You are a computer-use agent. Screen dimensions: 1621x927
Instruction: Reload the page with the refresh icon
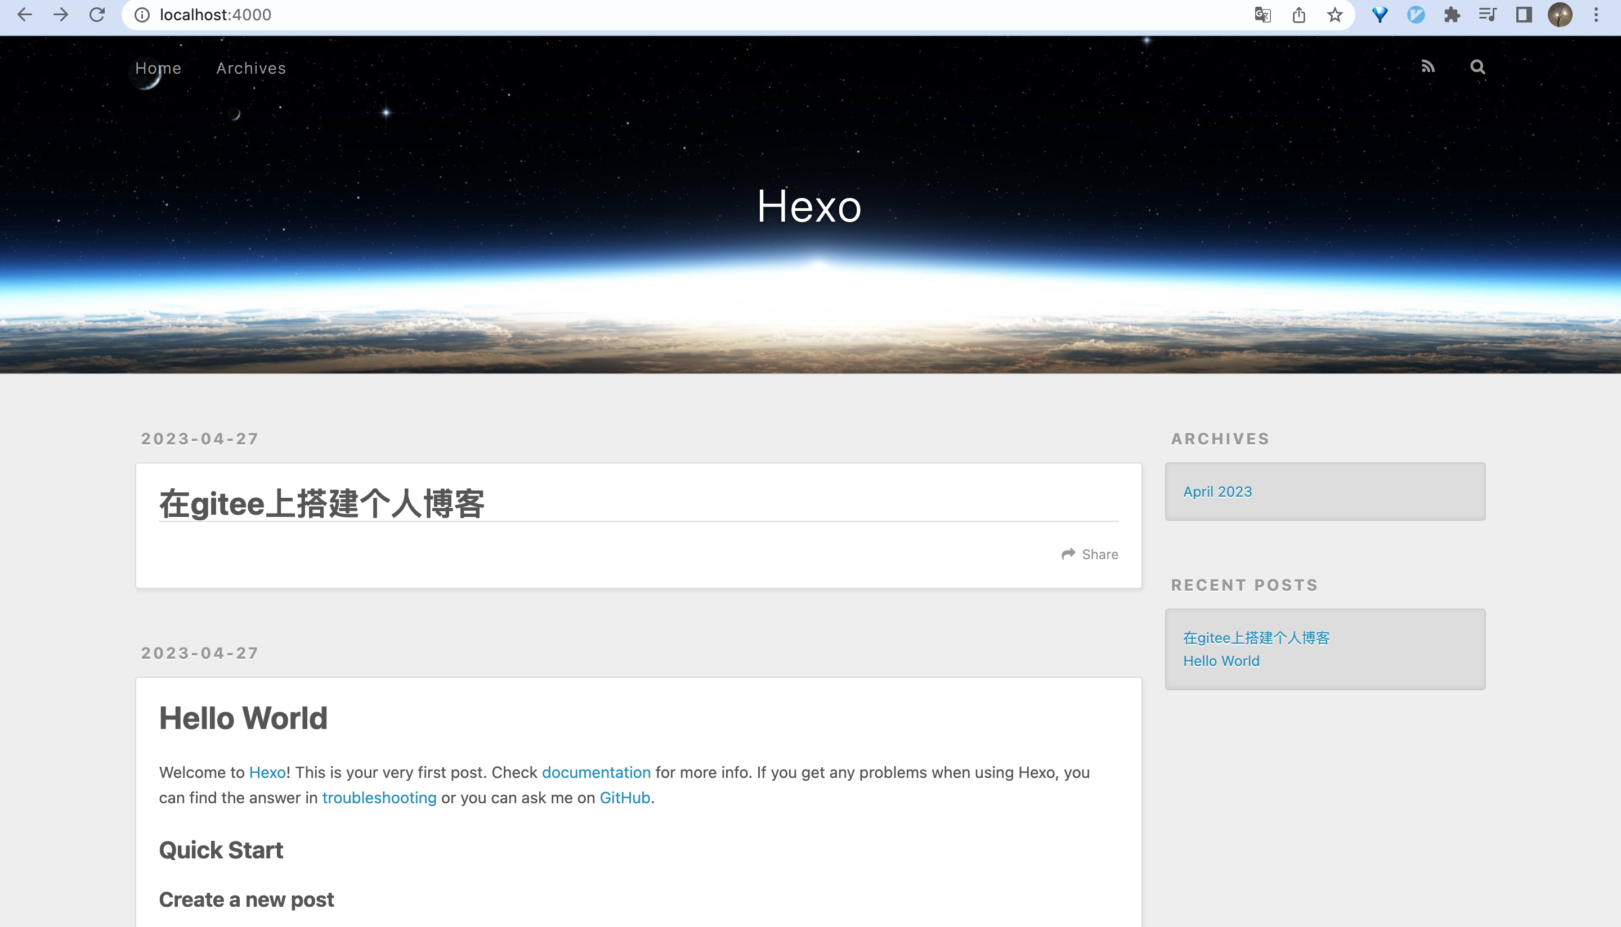pyautogui.click(x=97, y=15)
